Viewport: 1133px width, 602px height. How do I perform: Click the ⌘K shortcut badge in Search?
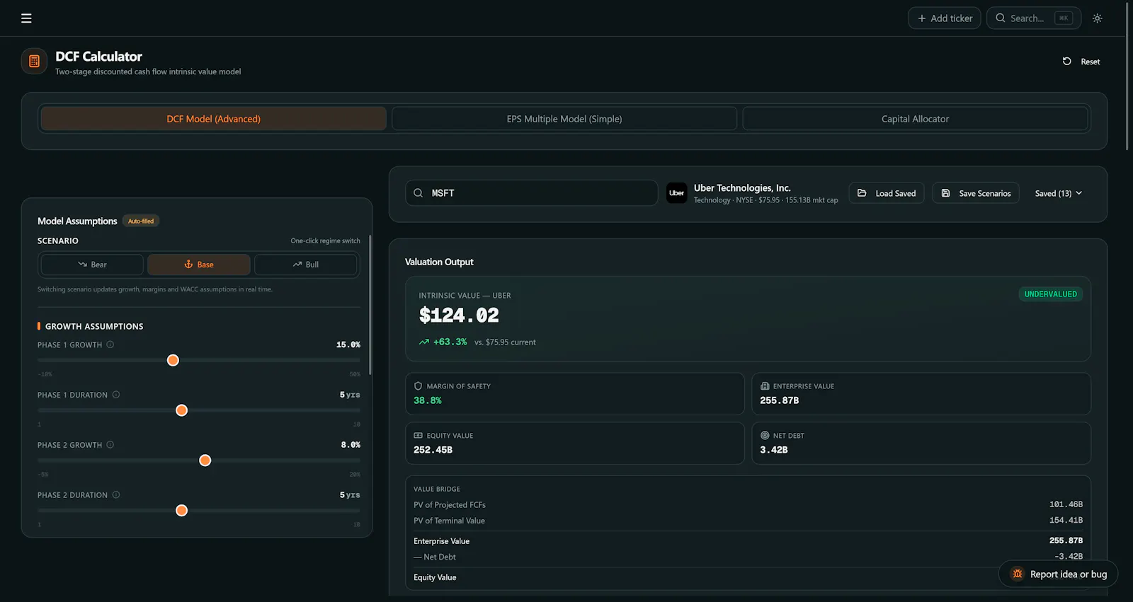click(1064, 18)
